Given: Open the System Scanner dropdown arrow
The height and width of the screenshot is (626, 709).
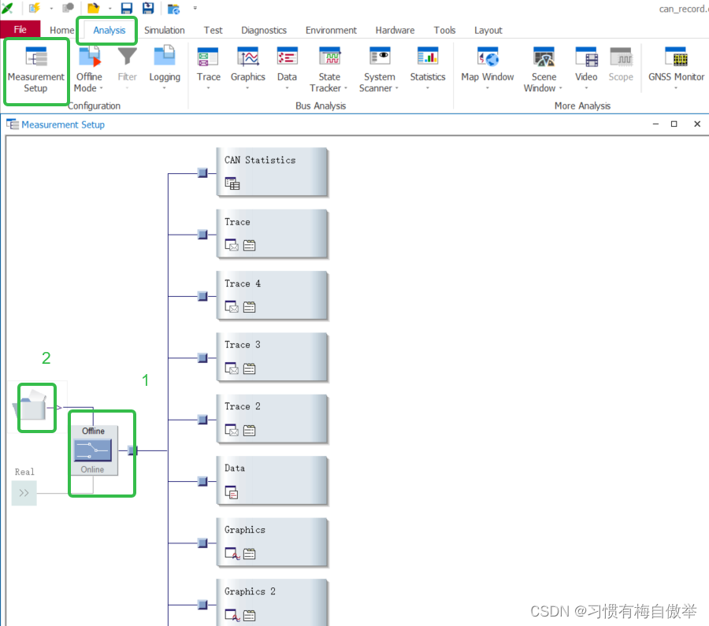Looking at the screenshot, I should point(397,89).
